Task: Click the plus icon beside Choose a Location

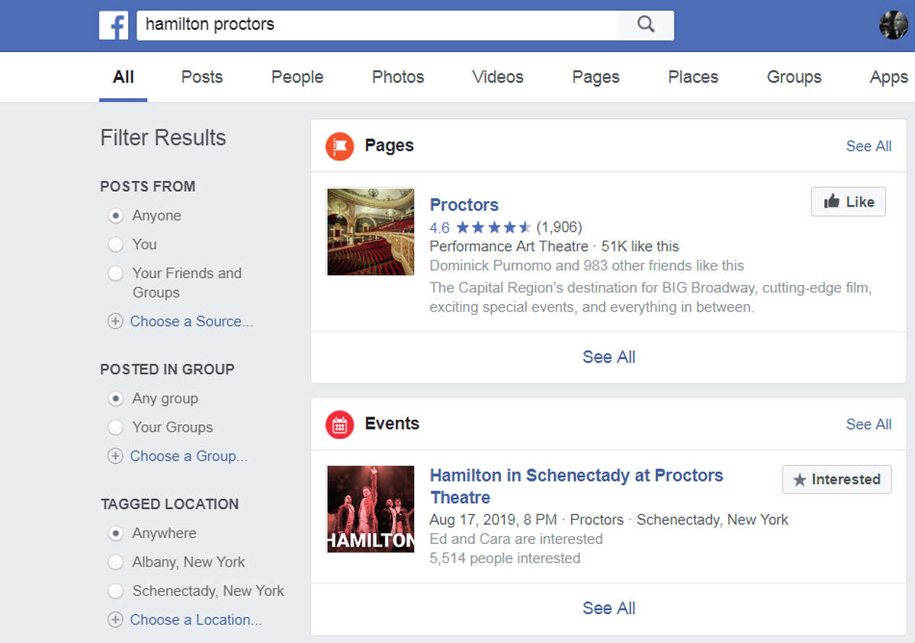Action: point(115,620)
